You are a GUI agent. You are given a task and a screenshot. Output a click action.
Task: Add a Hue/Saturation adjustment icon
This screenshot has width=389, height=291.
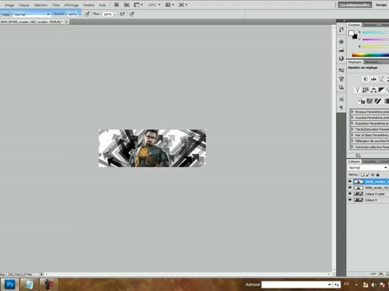tap(365, 90)
